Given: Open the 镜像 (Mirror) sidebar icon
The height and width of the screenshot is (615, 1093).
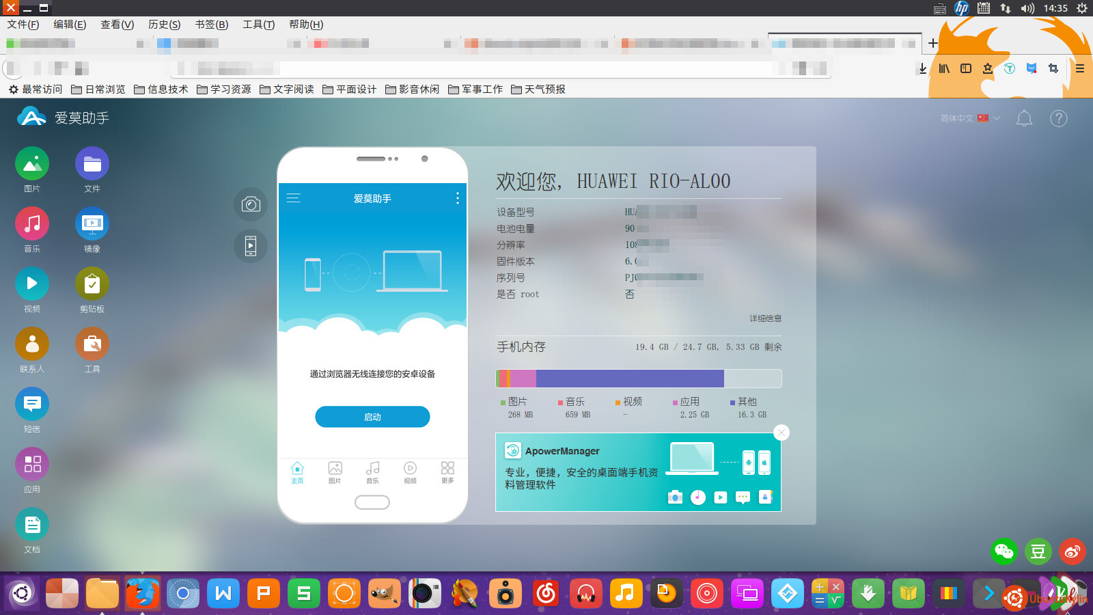Looking at the screenshot, I should tap(92, 224).
